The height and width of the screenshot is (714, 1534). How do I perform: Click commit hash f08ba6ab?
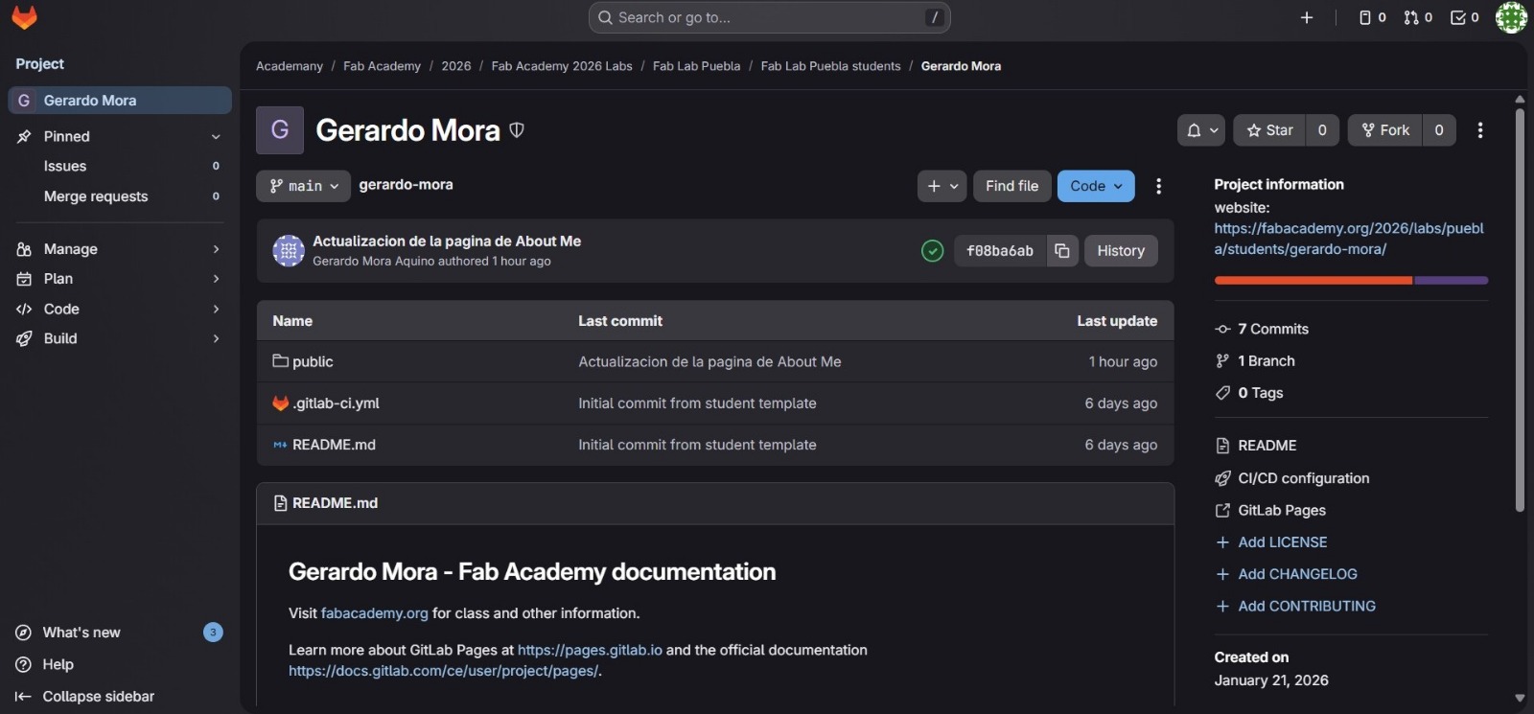click(1000, 251)
